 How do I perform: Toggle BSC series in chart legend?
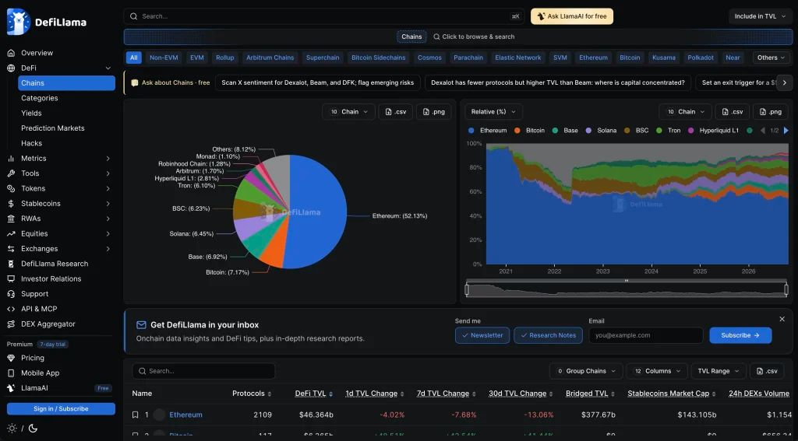click(x=637, y=131)
